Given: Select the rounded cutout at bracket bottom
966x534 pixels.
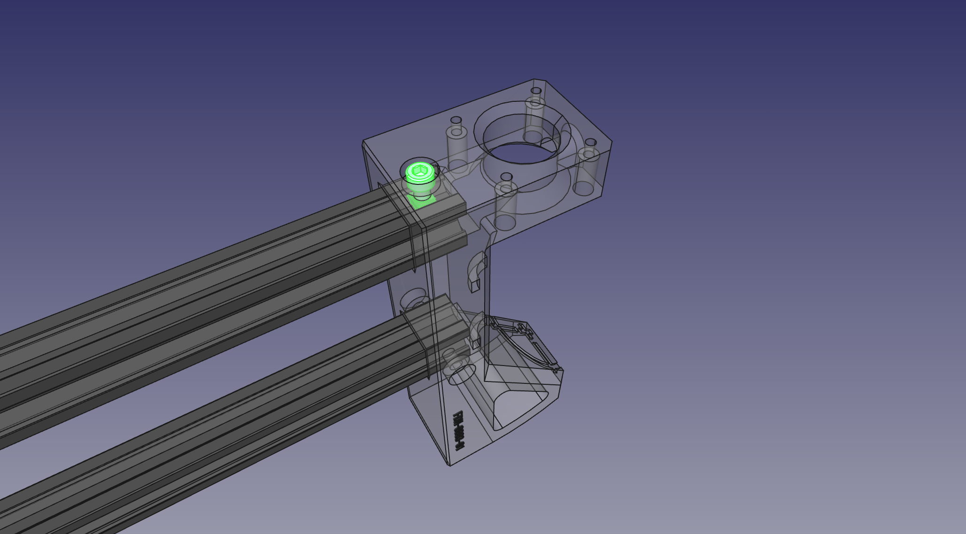Looking at the screenshot, I should (517, 408).
